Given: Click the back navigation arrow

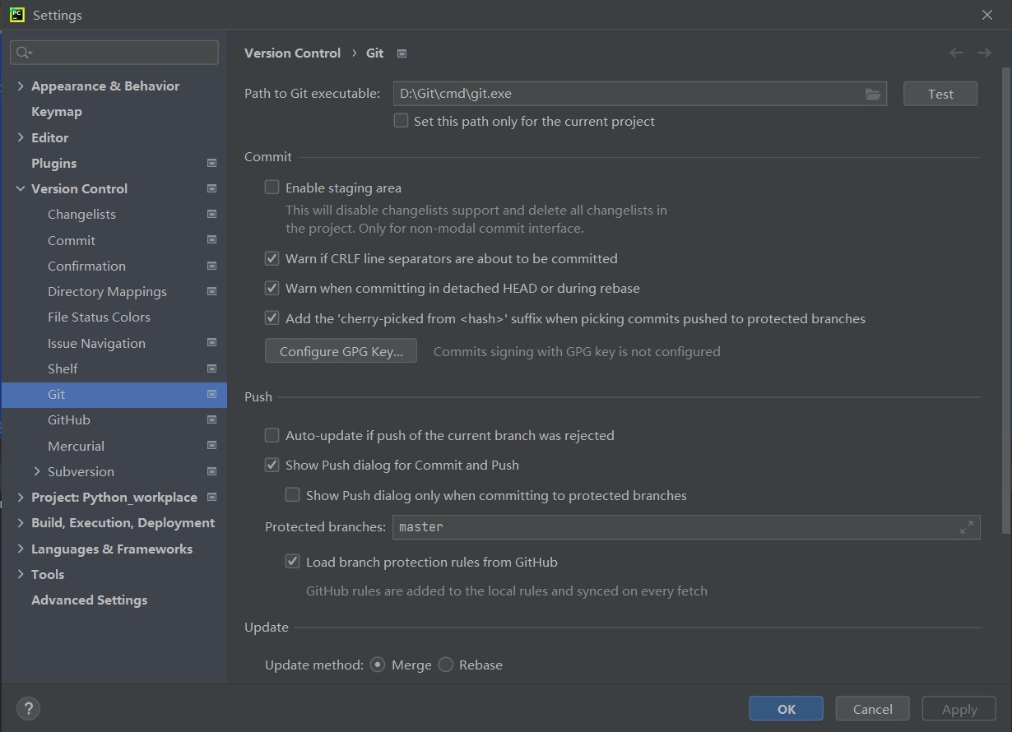Looking at the screenshot, I should 956,53.
